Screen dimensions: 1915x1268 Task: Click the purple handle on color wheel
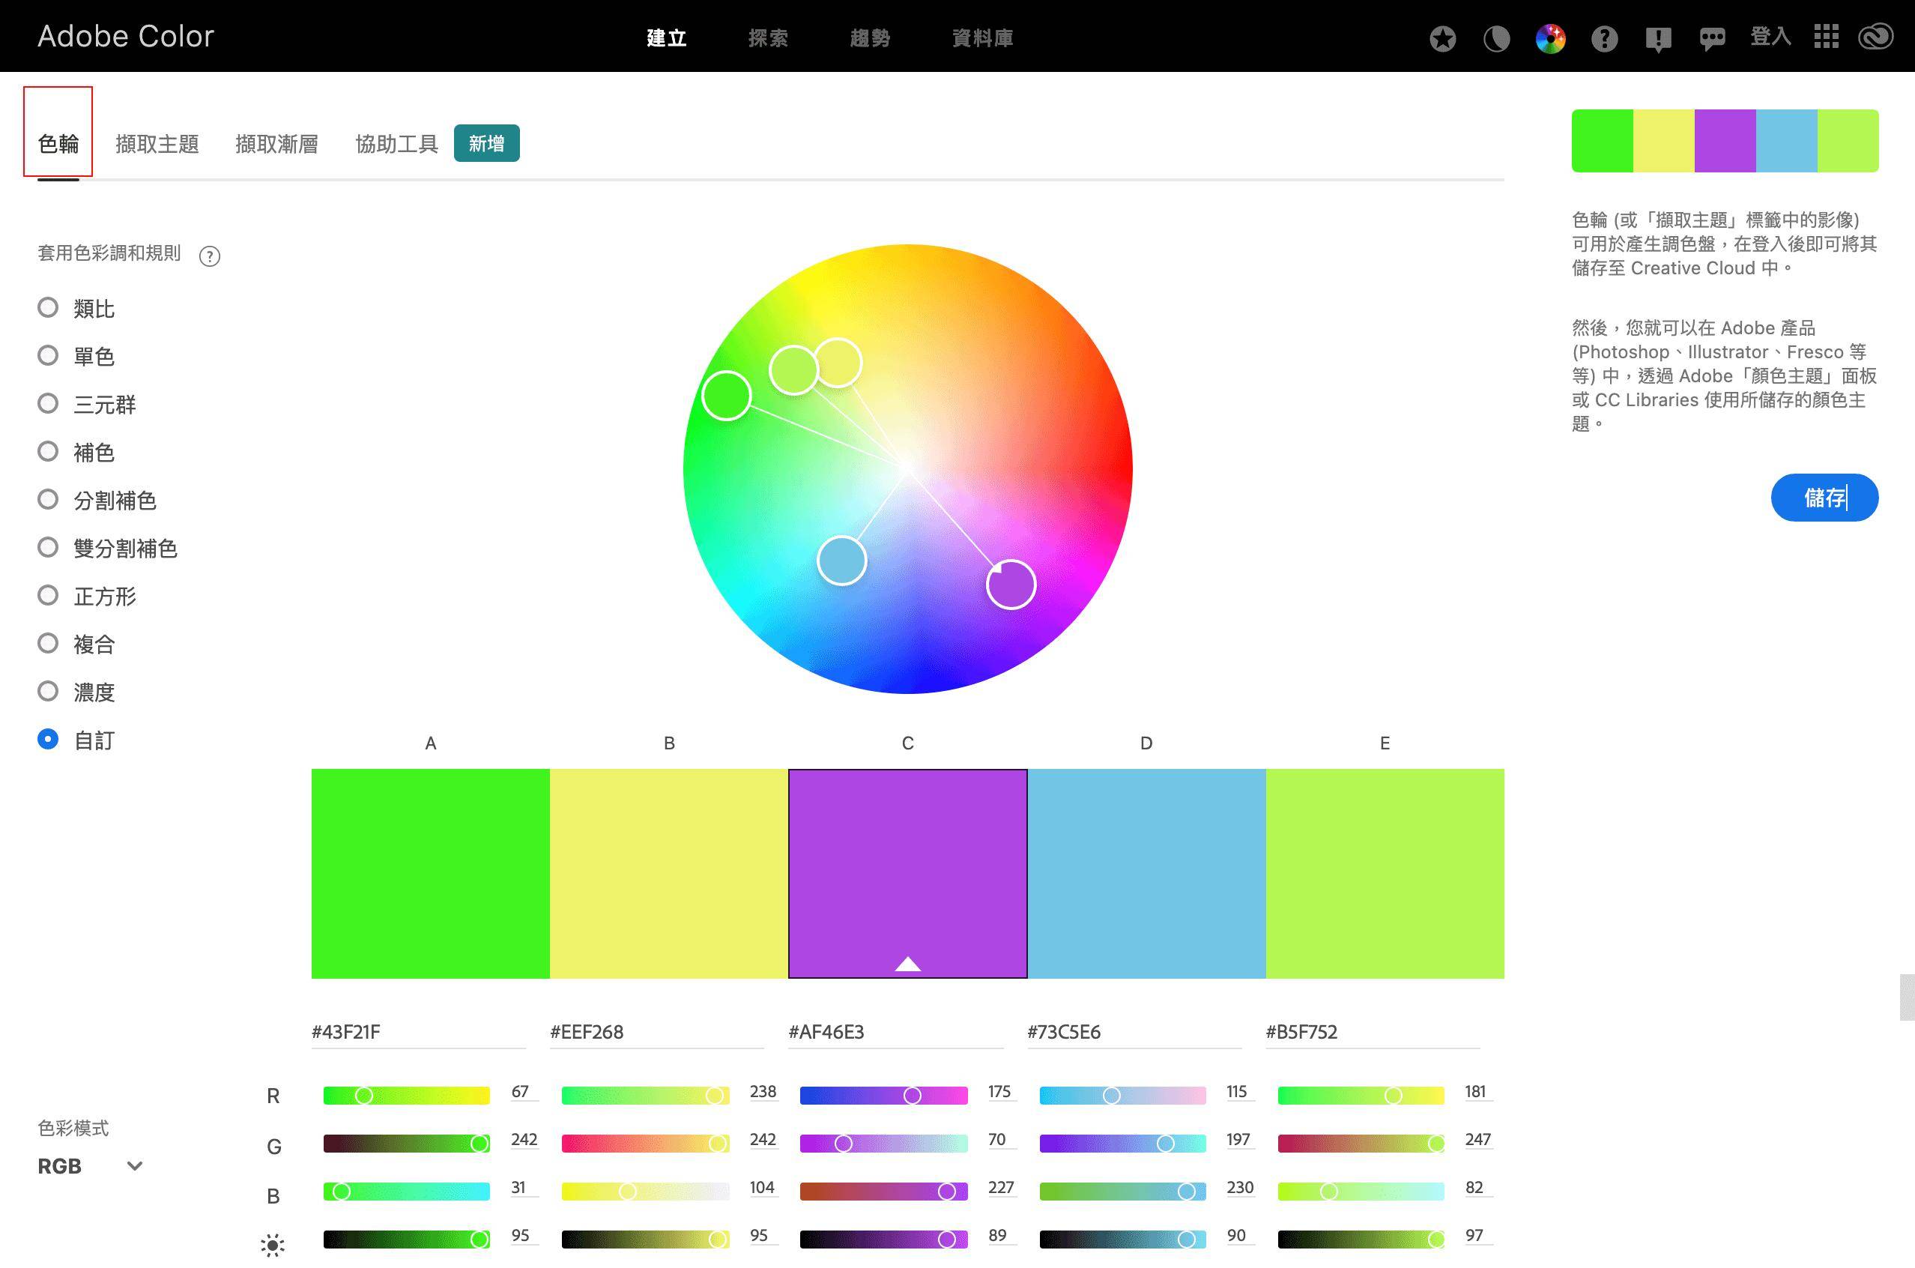coord(1011,584)
